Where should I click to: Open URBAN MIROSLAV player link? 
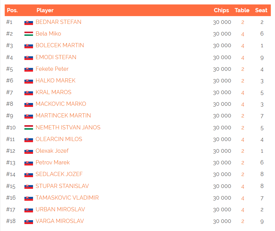(x=60, y=209)
